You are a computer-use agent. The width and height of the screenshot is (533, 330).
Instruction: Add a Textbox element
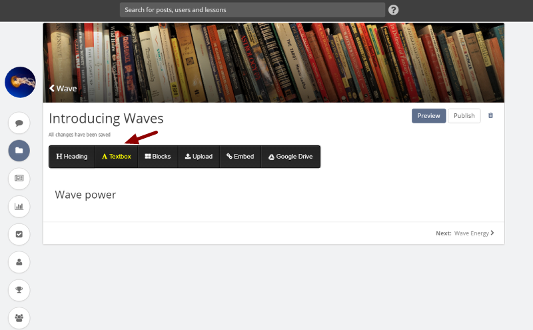(x=116, y=157)
